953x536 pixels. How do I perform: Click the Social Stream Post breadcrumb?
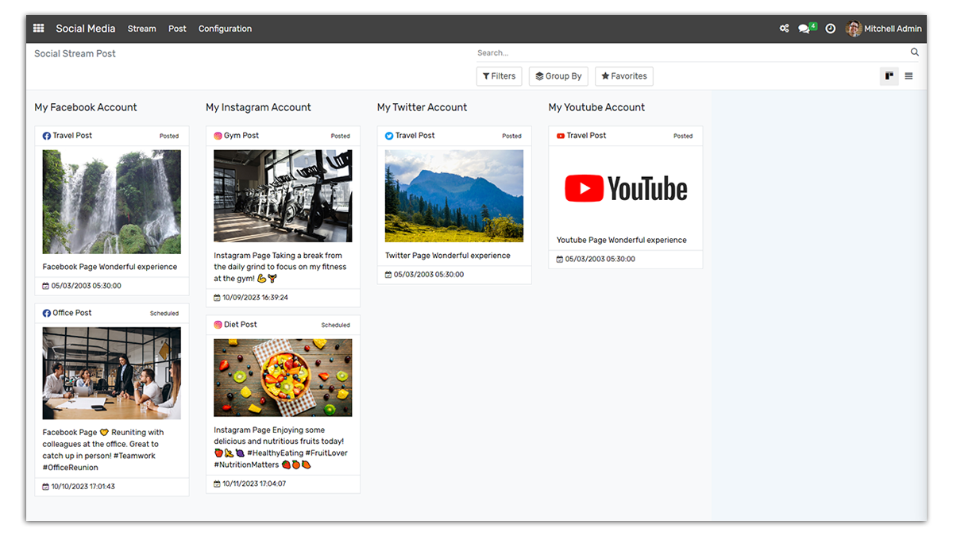point(74,53)
